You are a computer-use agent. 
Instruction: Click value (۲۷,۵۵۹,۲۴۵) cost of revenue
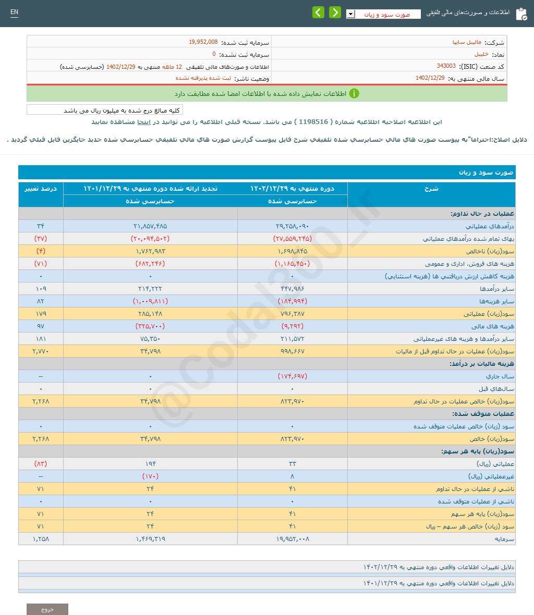tap(293, 239)
